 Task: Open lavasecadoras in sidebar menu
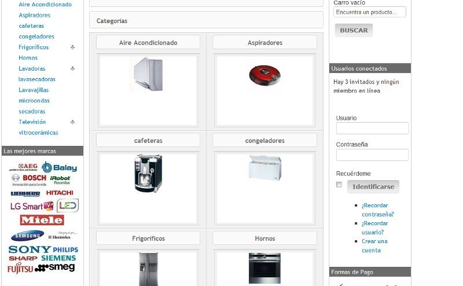tap(37, 79)
